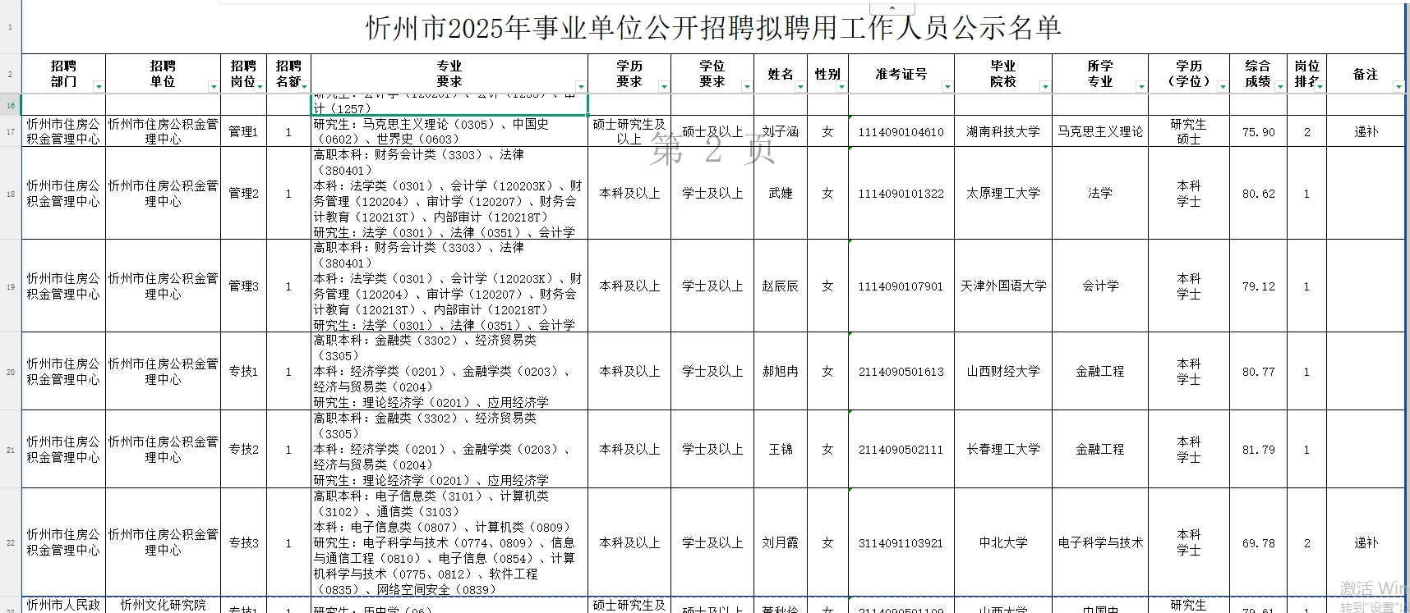Select the score cell 80.77
The height and width of the screenshot is (613, 1410).
tap(1258, 372)
